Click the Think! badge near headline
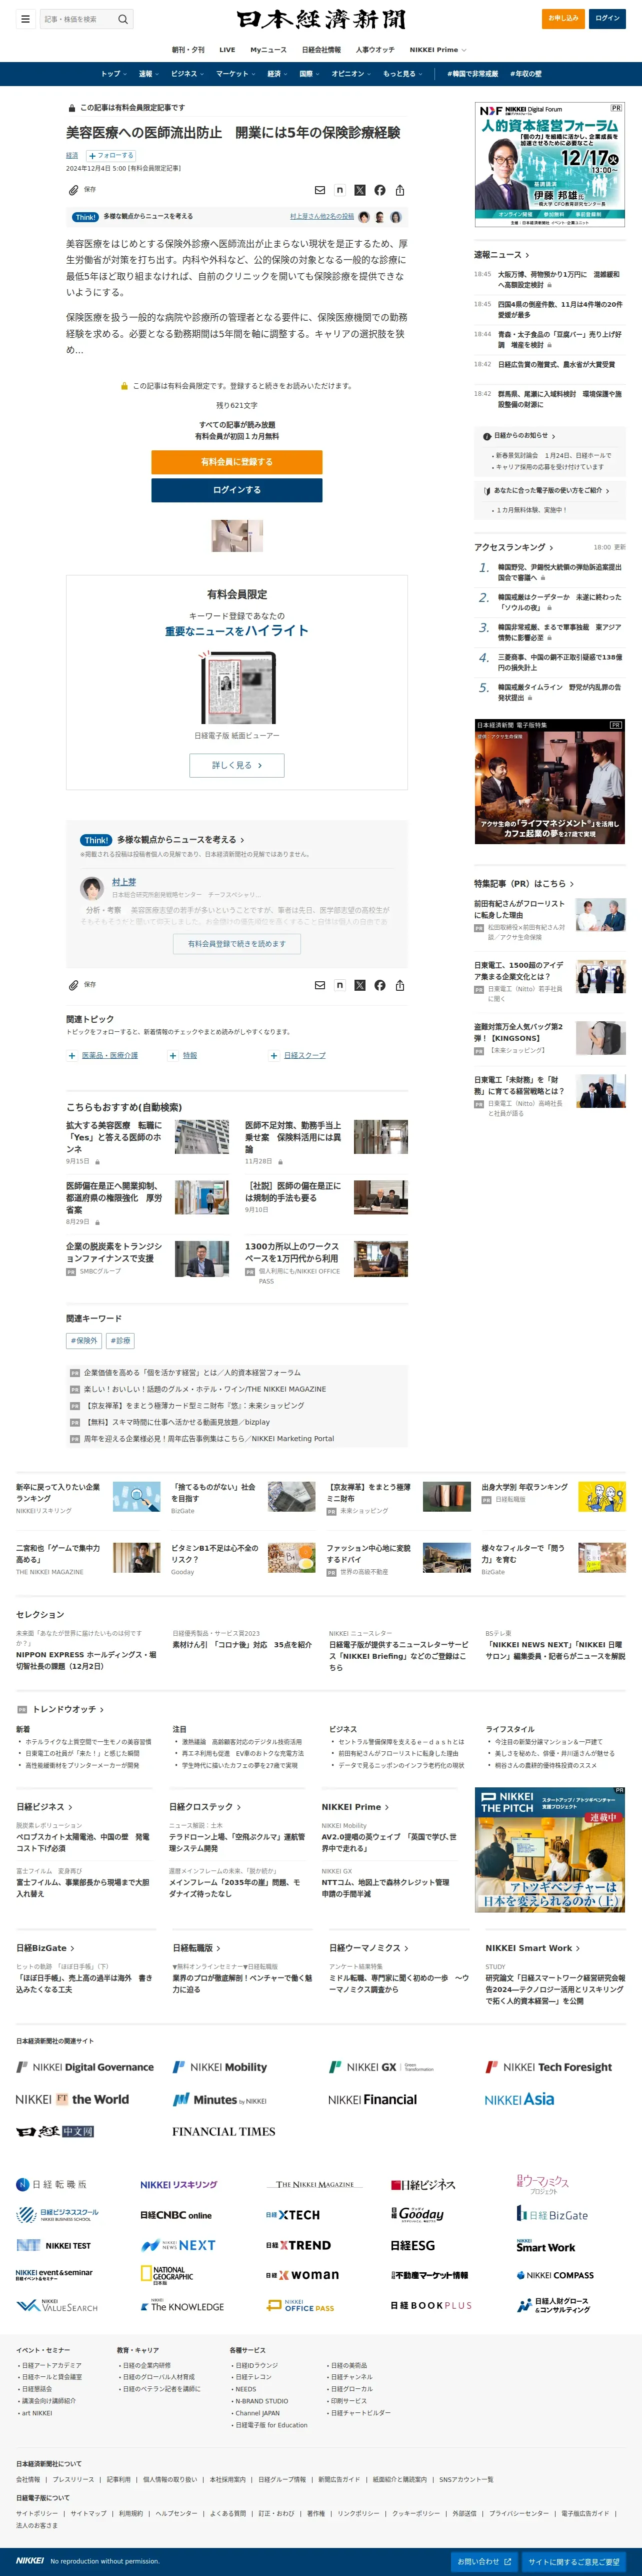Screen dimensions: 642x2576 86,217
